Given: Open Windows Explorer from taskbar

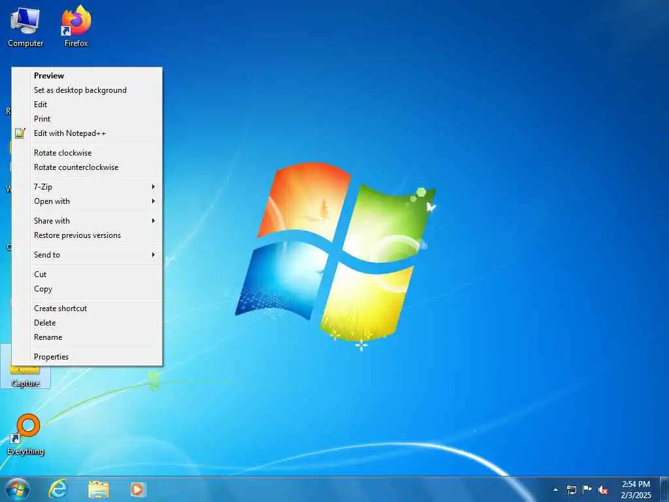Looking at the screenshot, I should (99, 489).
